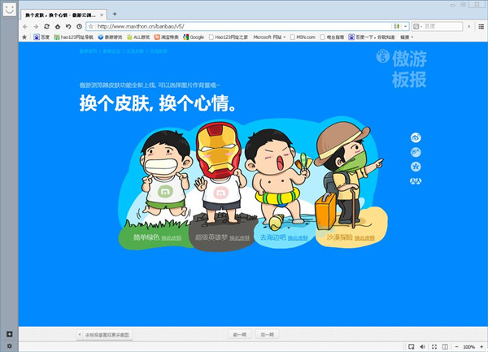
Task: Open the main menu hamburger icon
Action: (481, 27)
